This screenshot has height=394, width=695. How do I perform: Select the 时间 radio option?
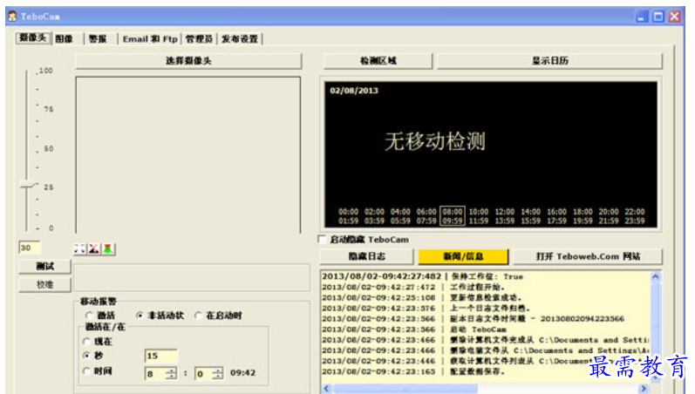87,371
